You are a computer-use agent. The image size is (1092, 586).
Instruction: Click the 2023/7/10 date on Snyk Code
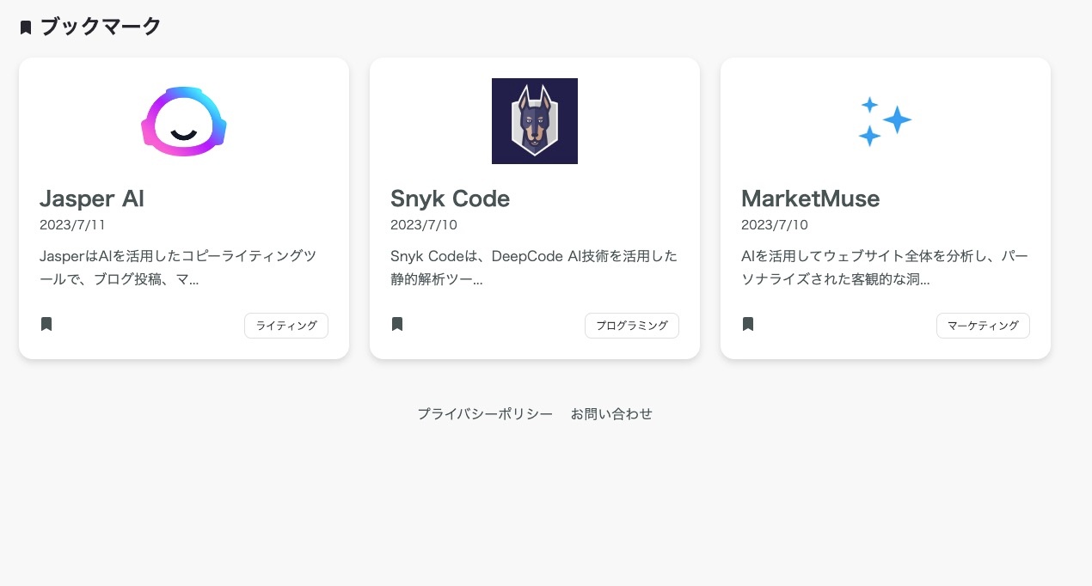tap(424, 225)
